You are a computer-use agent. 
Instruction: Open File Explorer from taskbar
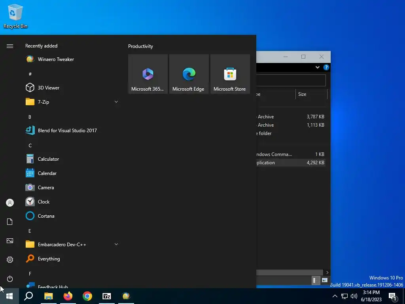point(48,296)
